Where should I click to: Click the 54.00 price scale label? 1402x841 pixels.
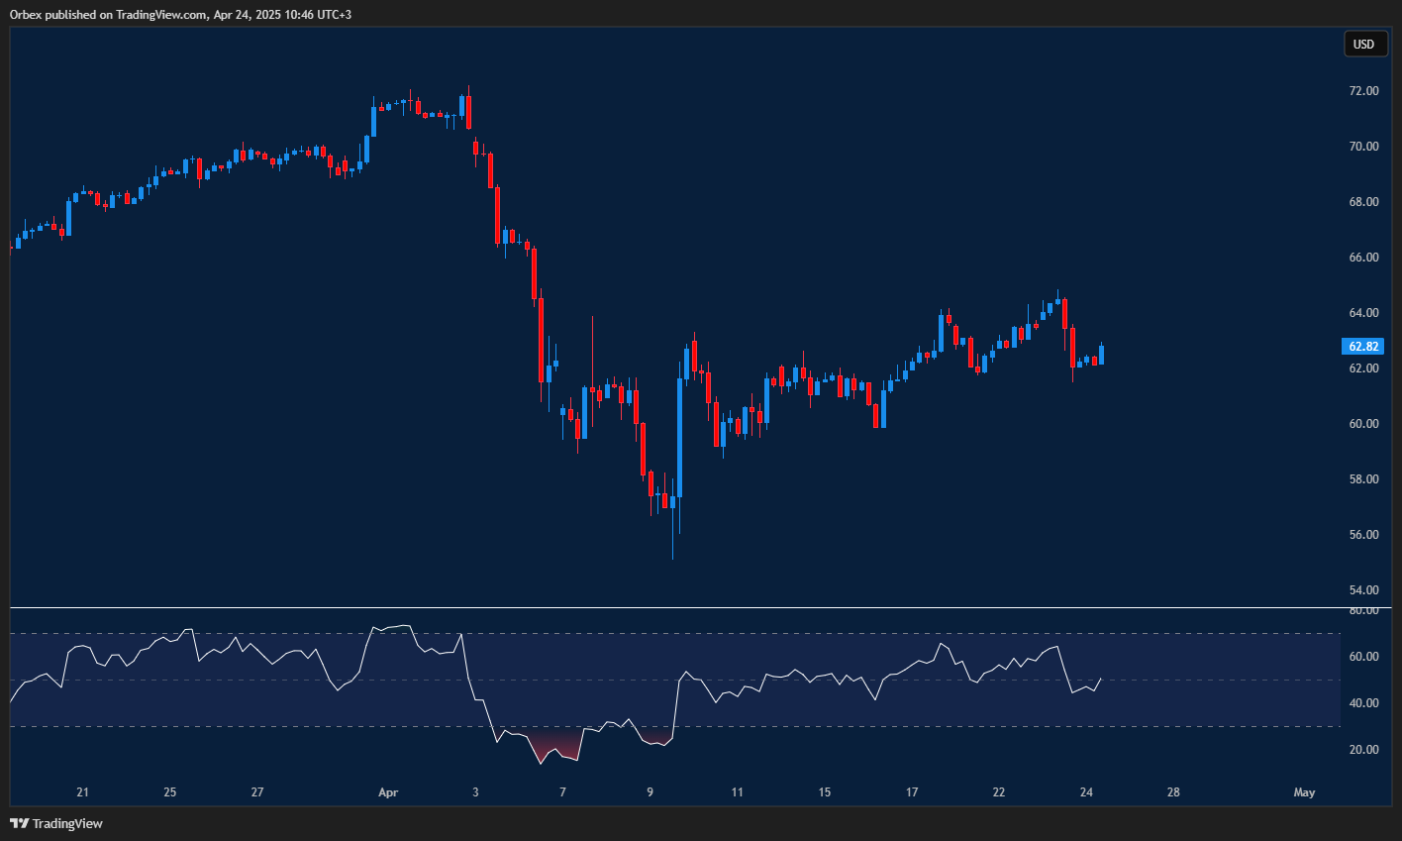1363,590
